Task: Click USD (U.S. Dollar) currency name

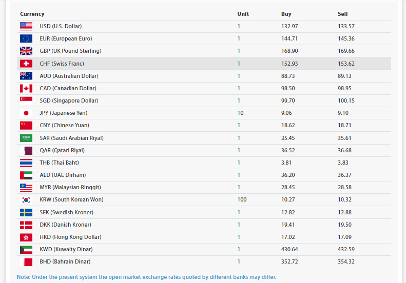Action: pos(61,26)
